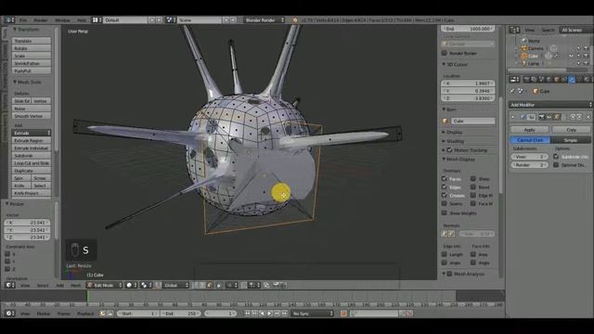Open the Window menu

pos(62,20)
